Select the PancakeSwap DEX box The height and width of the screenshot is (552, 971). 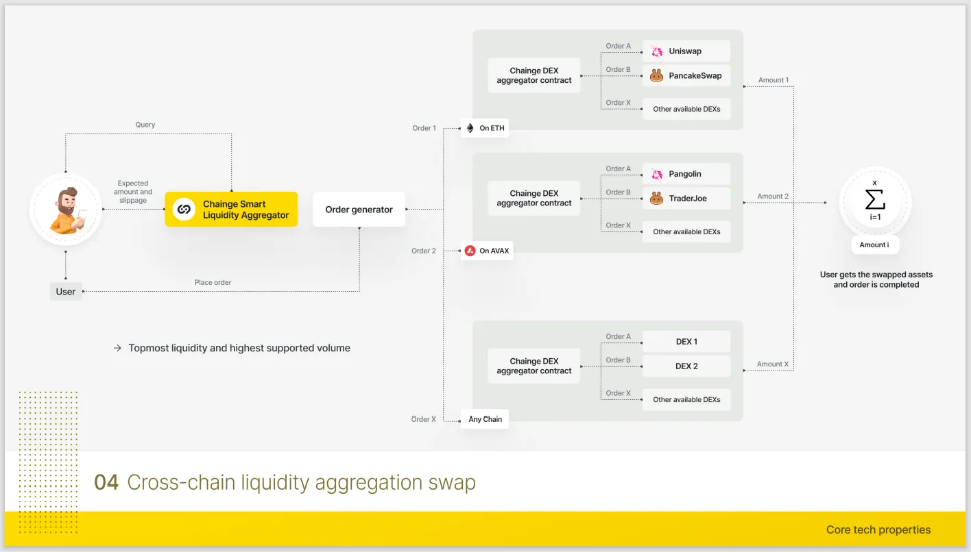point(686,76)
